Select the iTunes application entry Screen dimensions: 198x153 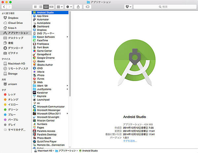coord(41,79)
